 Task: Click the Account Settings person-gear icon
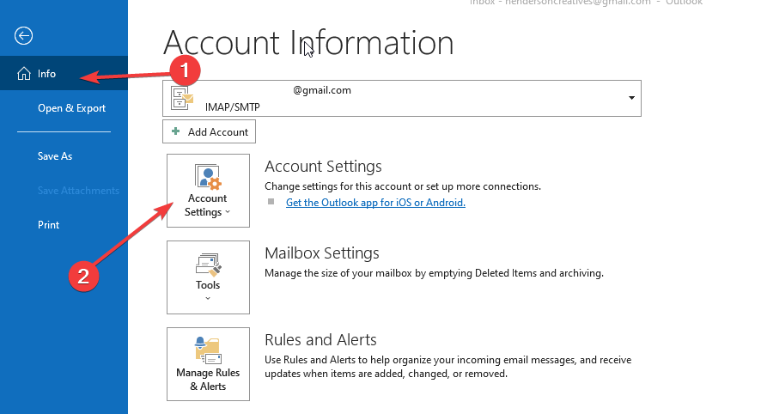pyautogui.click(x=208, y=177)
